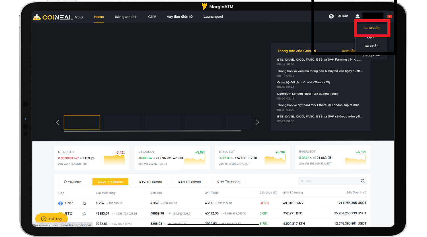Click the Bitcoin icon beside Tài sản
The image size is (427, 237).
click(x=331, y=17)
